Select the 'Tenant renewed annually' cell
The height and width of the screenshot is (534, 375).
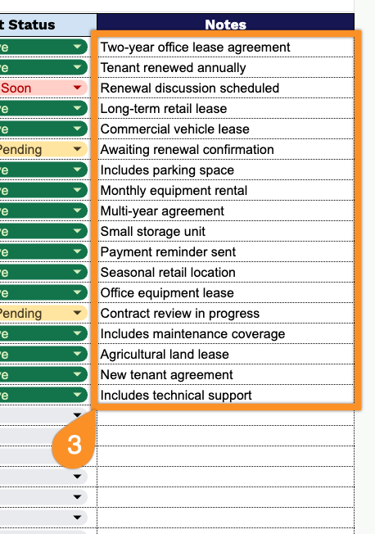click(x=225, y=67)
